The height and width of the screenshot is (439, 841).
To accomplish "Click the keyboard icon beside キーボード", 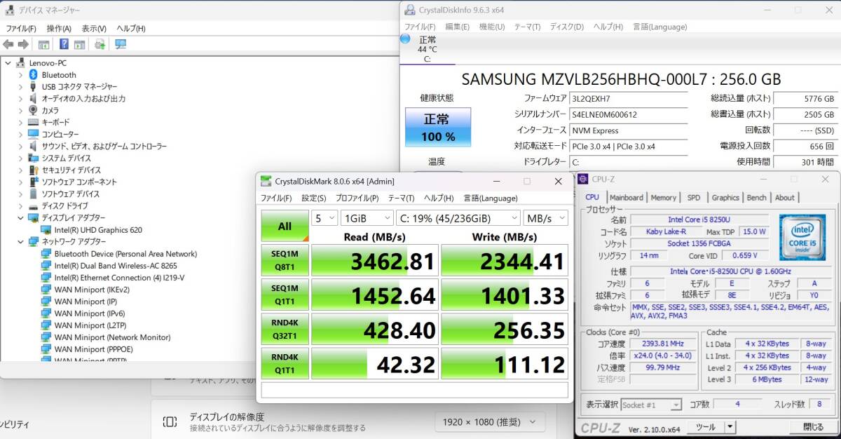I will pos(33,122).
